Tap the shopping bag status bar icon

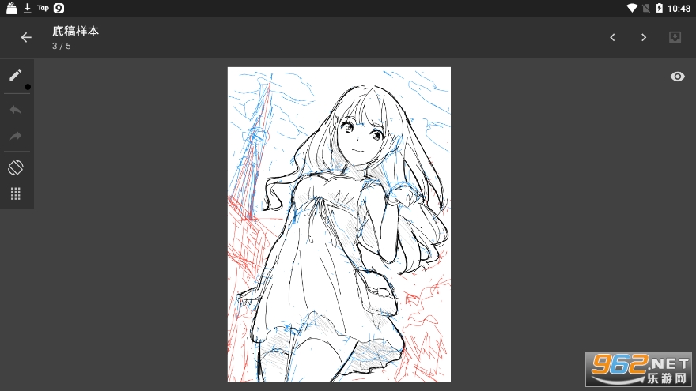11,8
